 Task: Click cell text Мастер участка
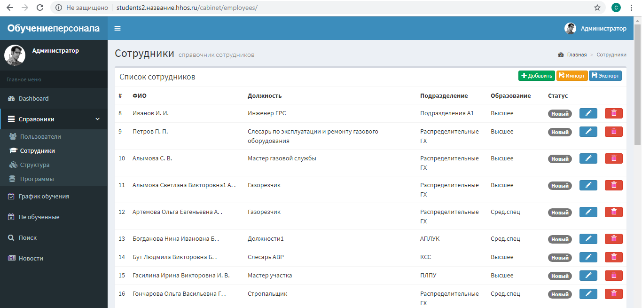pyautogui.click(x=270, y=276)
